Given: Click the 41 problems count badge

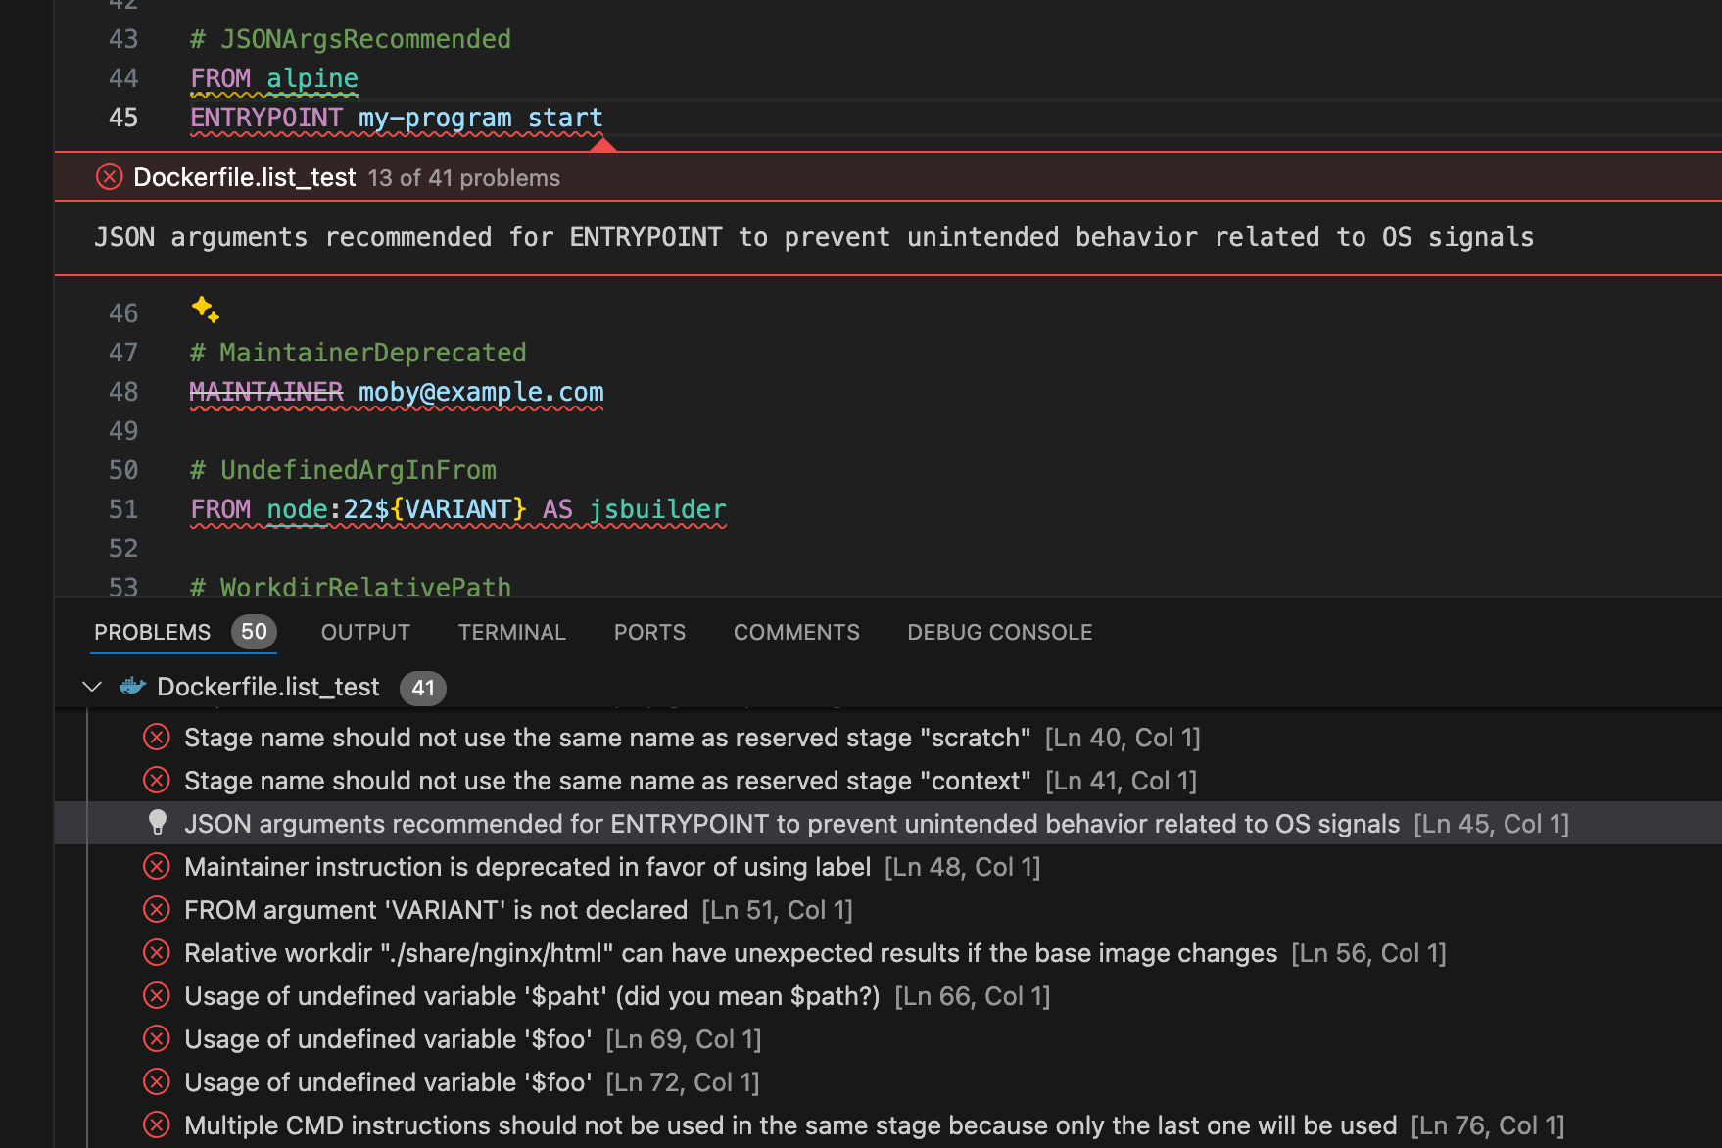Looking at the screenshot, I should click(x=422, y=688).
